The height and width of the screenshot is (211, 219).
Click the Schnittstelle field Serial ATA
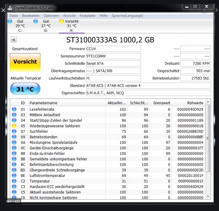tap(113, 63)
